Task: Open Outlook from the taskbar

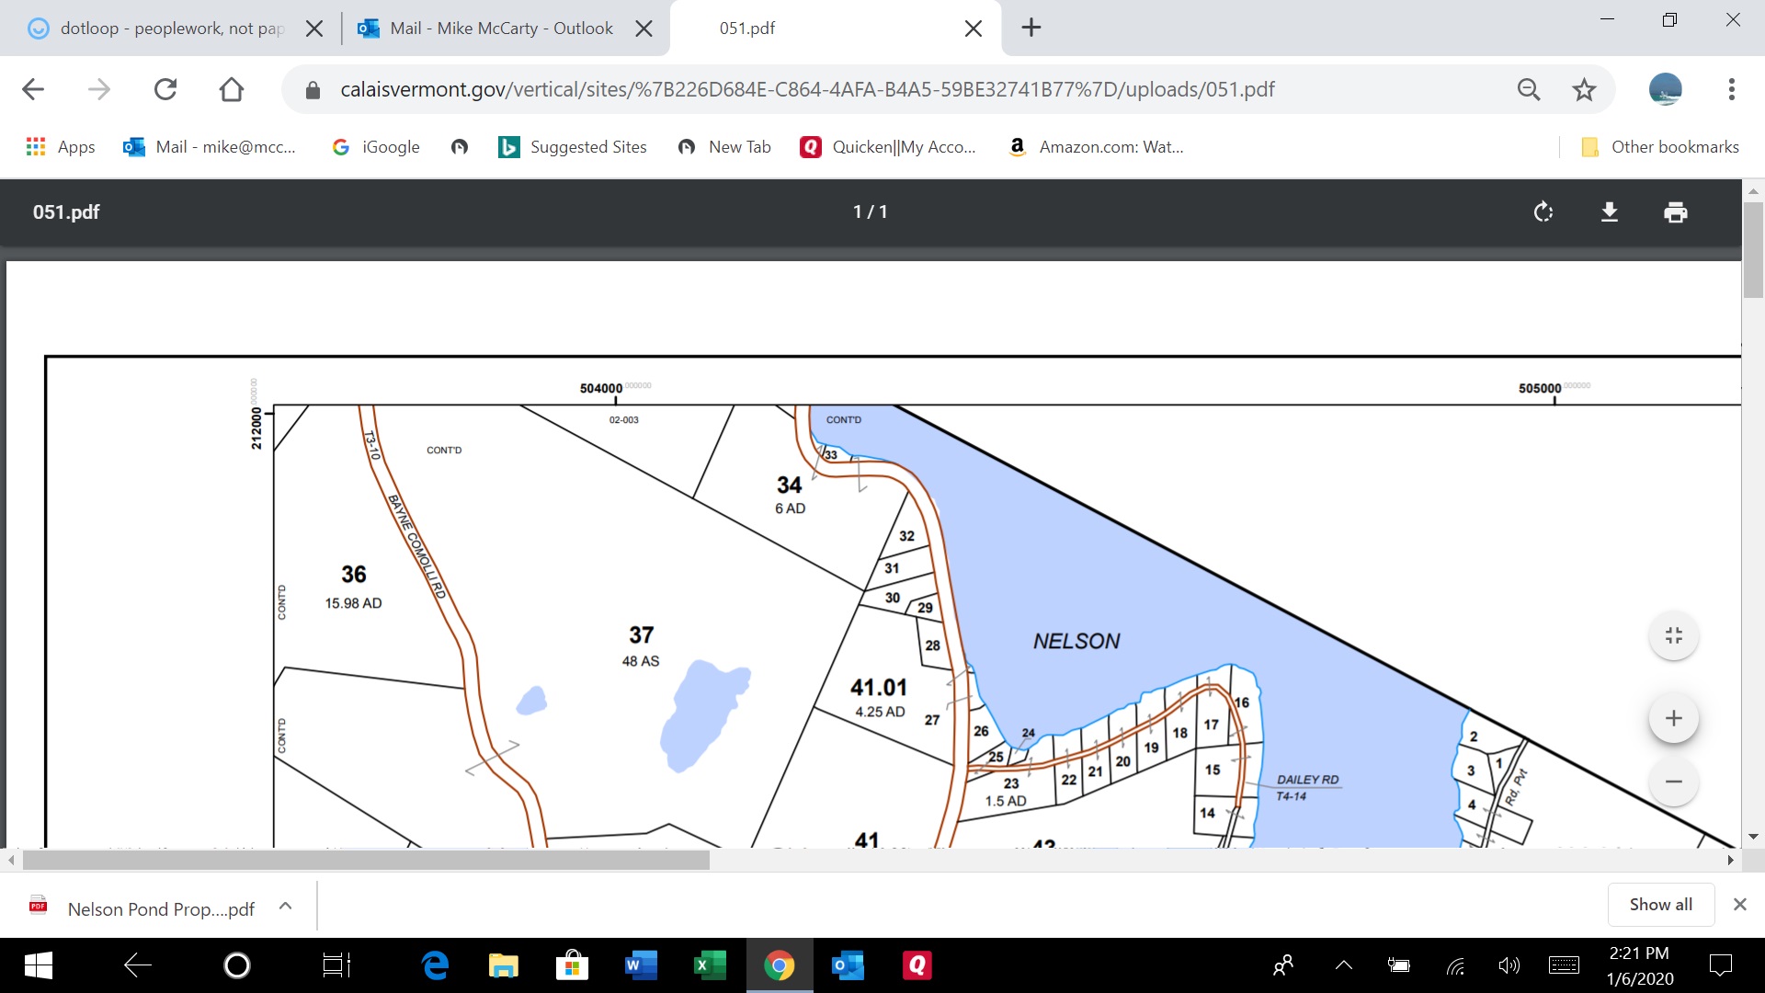Action: point(848,965)
